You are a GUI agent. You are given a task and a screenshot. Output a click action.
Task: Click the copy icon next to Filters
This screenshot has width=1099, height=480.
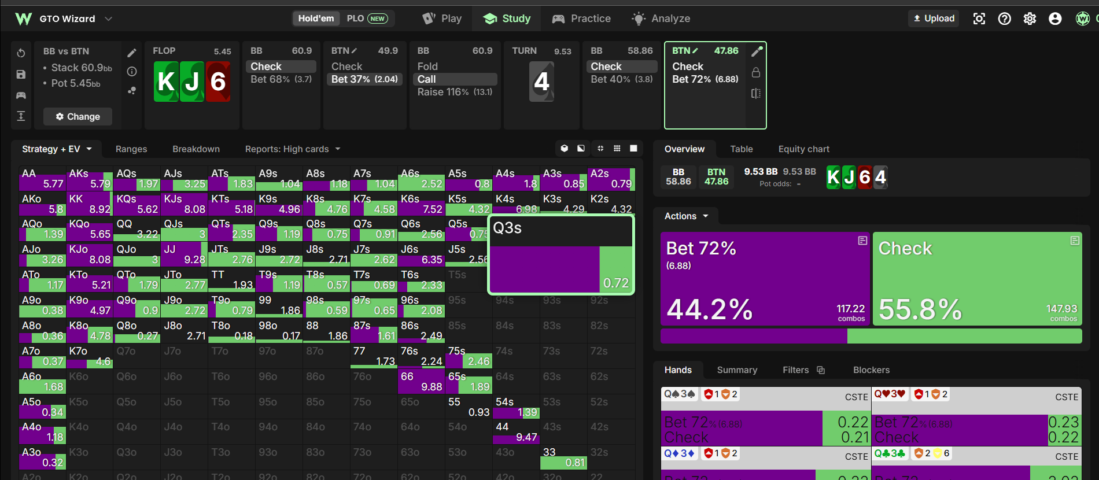(821, 370)
